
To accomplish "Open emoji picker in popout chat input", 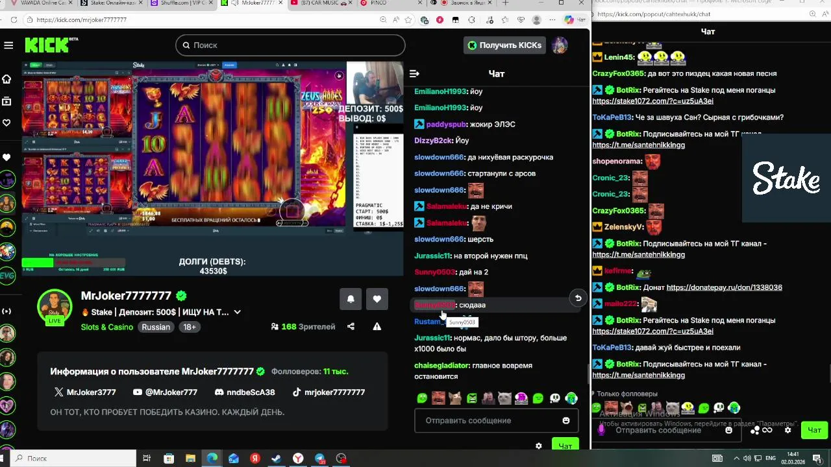I will coord(728,430).
